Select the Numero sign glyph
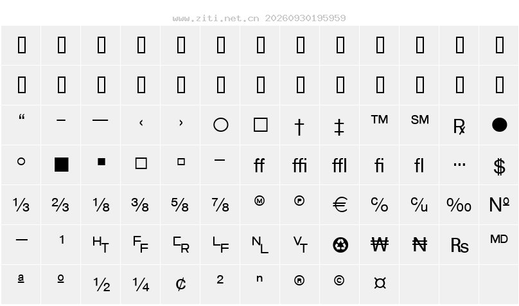Screen dimensions: 519x306 tap(499, 204)
